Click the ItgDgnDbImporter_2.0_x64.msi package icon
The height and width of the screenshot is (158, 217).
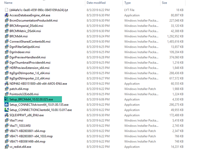tap(7, 78)
